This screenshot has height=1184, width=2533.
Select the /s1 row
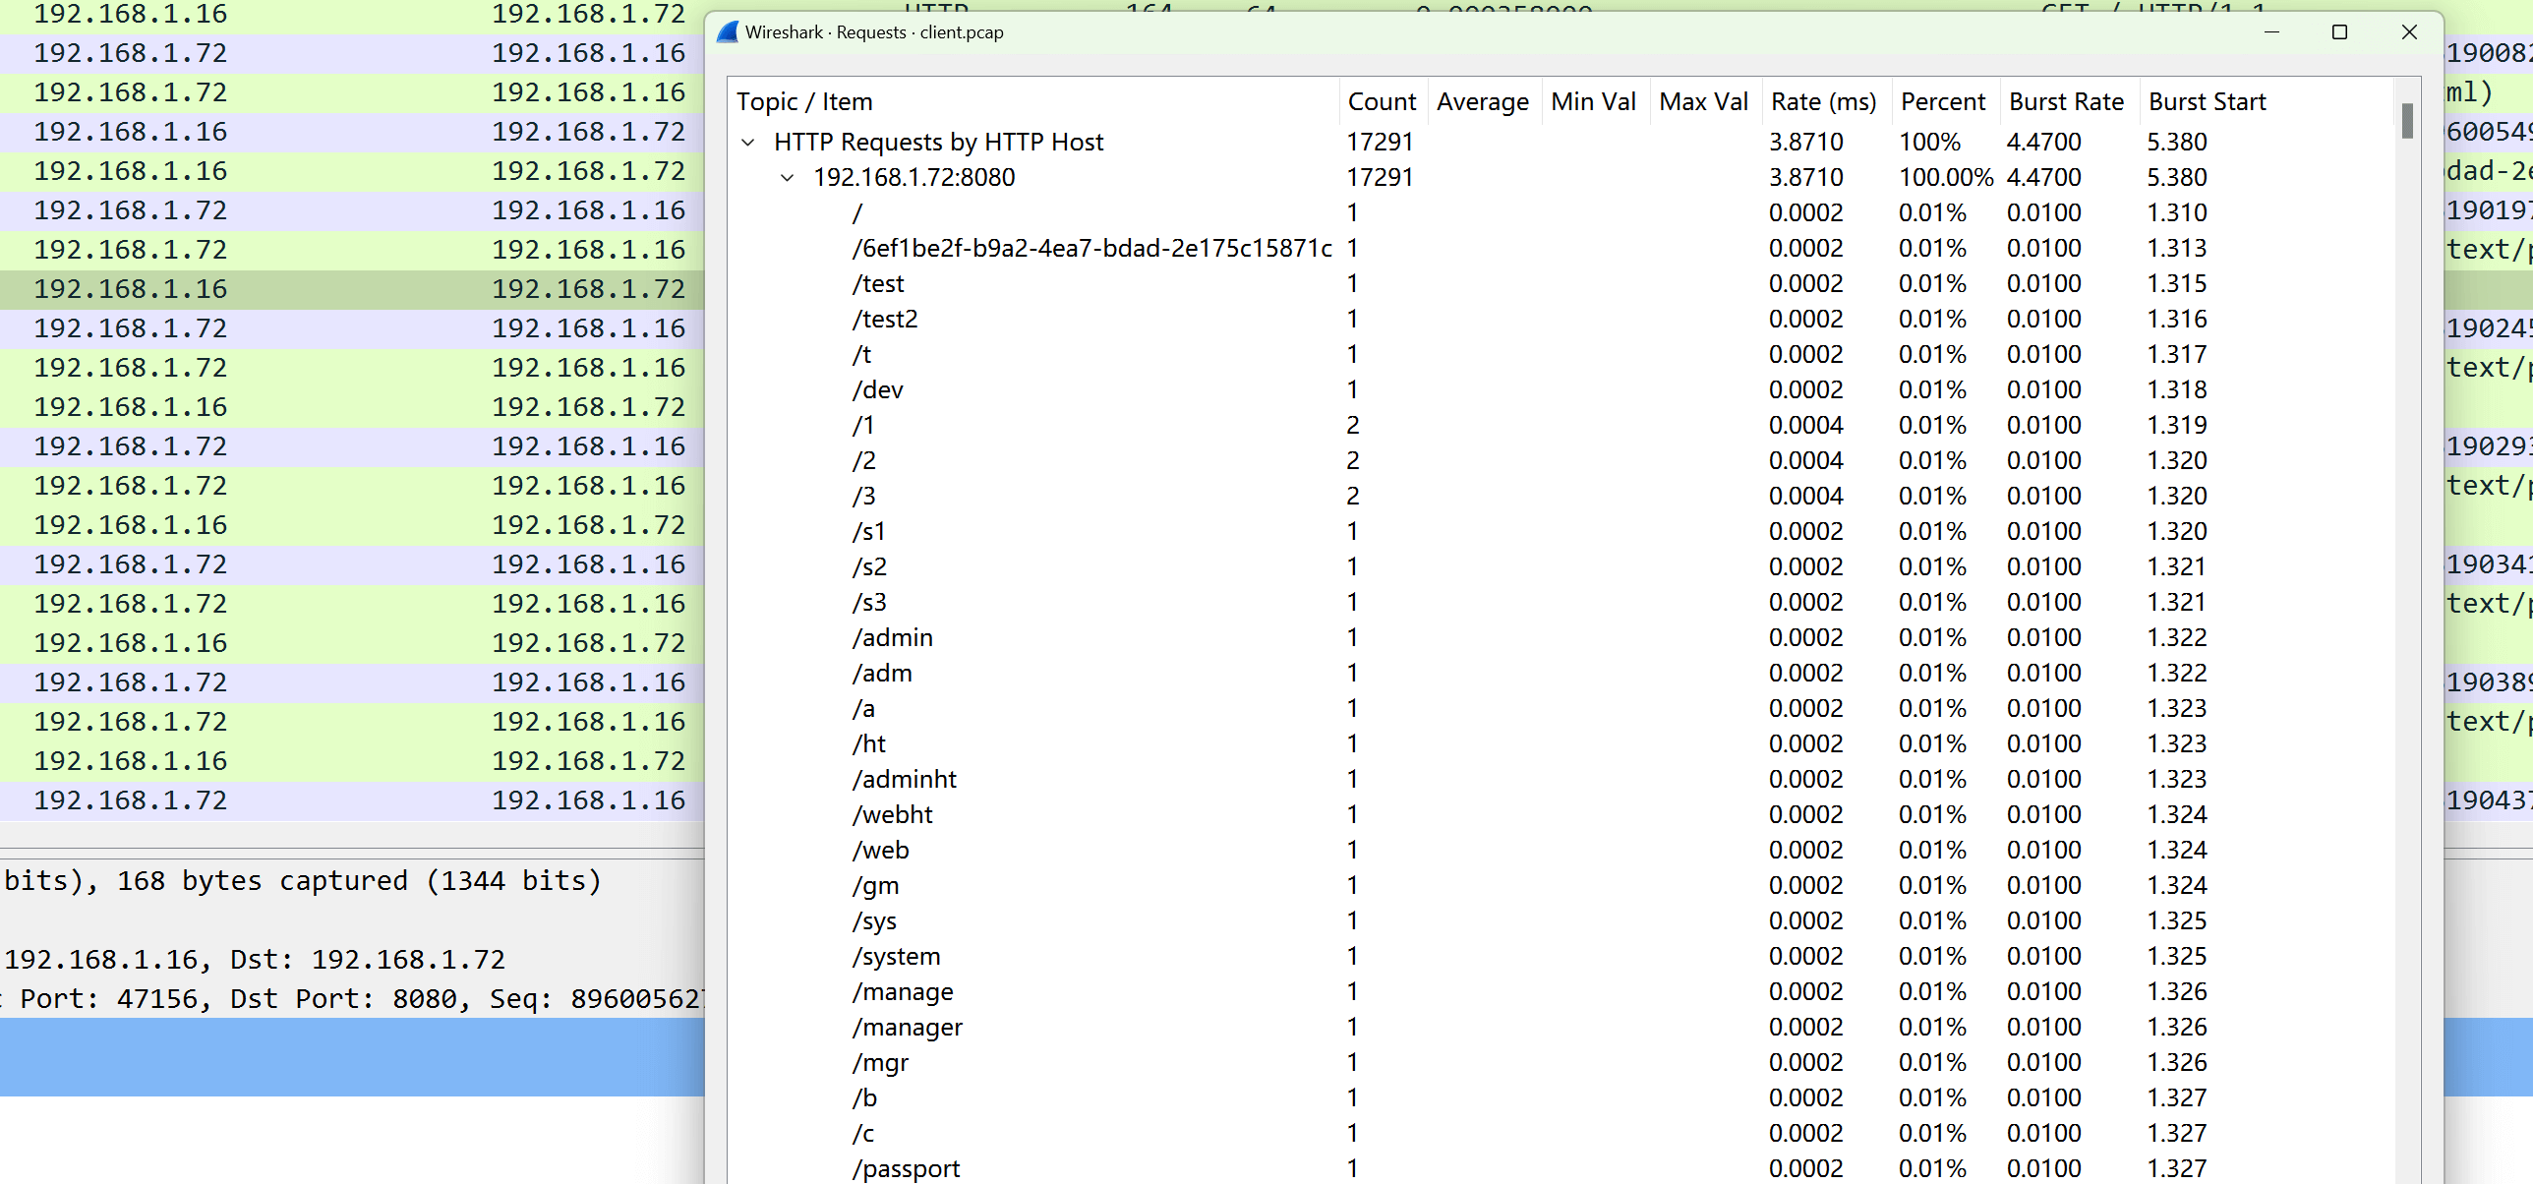pyautogui.click(x=1563, y=532)
